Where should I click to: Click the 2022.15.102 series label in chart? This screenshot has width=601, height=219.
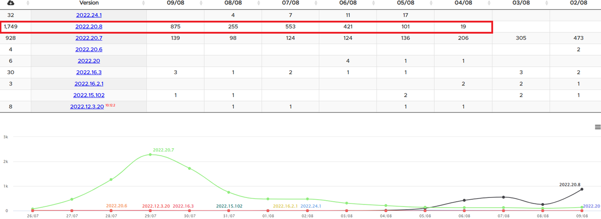pyautogui.click(x=229, y=206)
